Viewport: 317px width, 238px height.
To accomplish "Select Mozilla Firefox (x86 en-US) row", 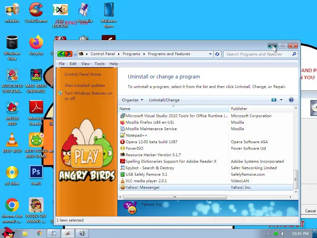I will pyautogui.click(x=206, y=122).
